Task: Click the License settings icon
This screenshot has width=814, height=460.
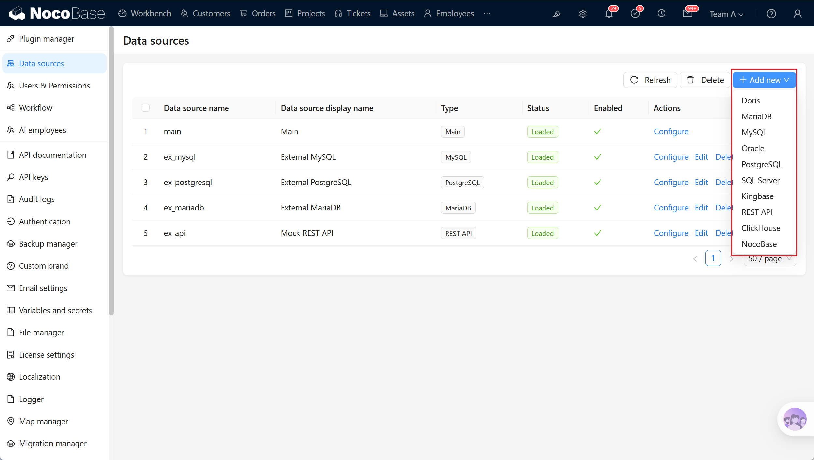Action: pos(11,355)
